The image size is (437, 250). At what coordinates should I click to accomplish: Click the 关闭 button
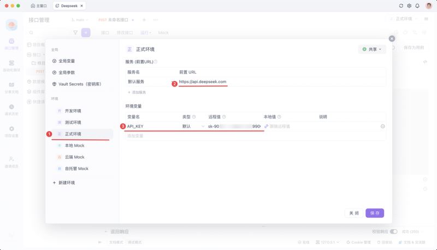pyautogui.click(x=354, y=213)
